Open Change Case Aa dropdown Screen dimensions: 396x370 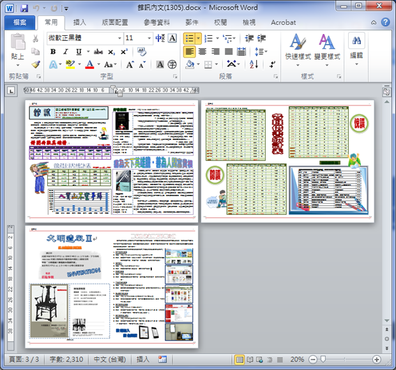click(x=110, y=65)
